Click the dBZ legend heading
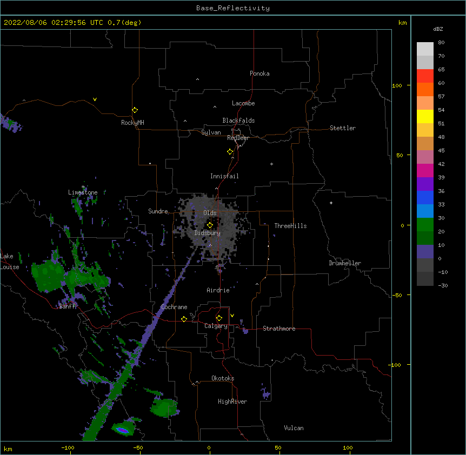The width and height of the screenshot is (466, 455). (438, 29)
